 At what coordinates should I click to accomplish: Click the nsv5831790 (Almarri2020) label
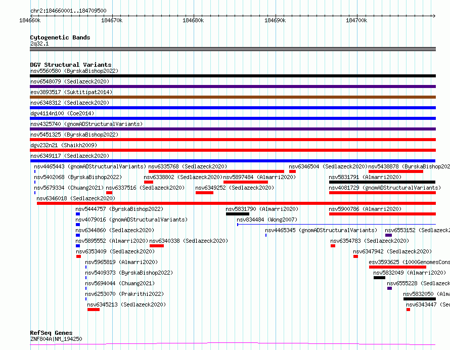(x=262, y=209)
